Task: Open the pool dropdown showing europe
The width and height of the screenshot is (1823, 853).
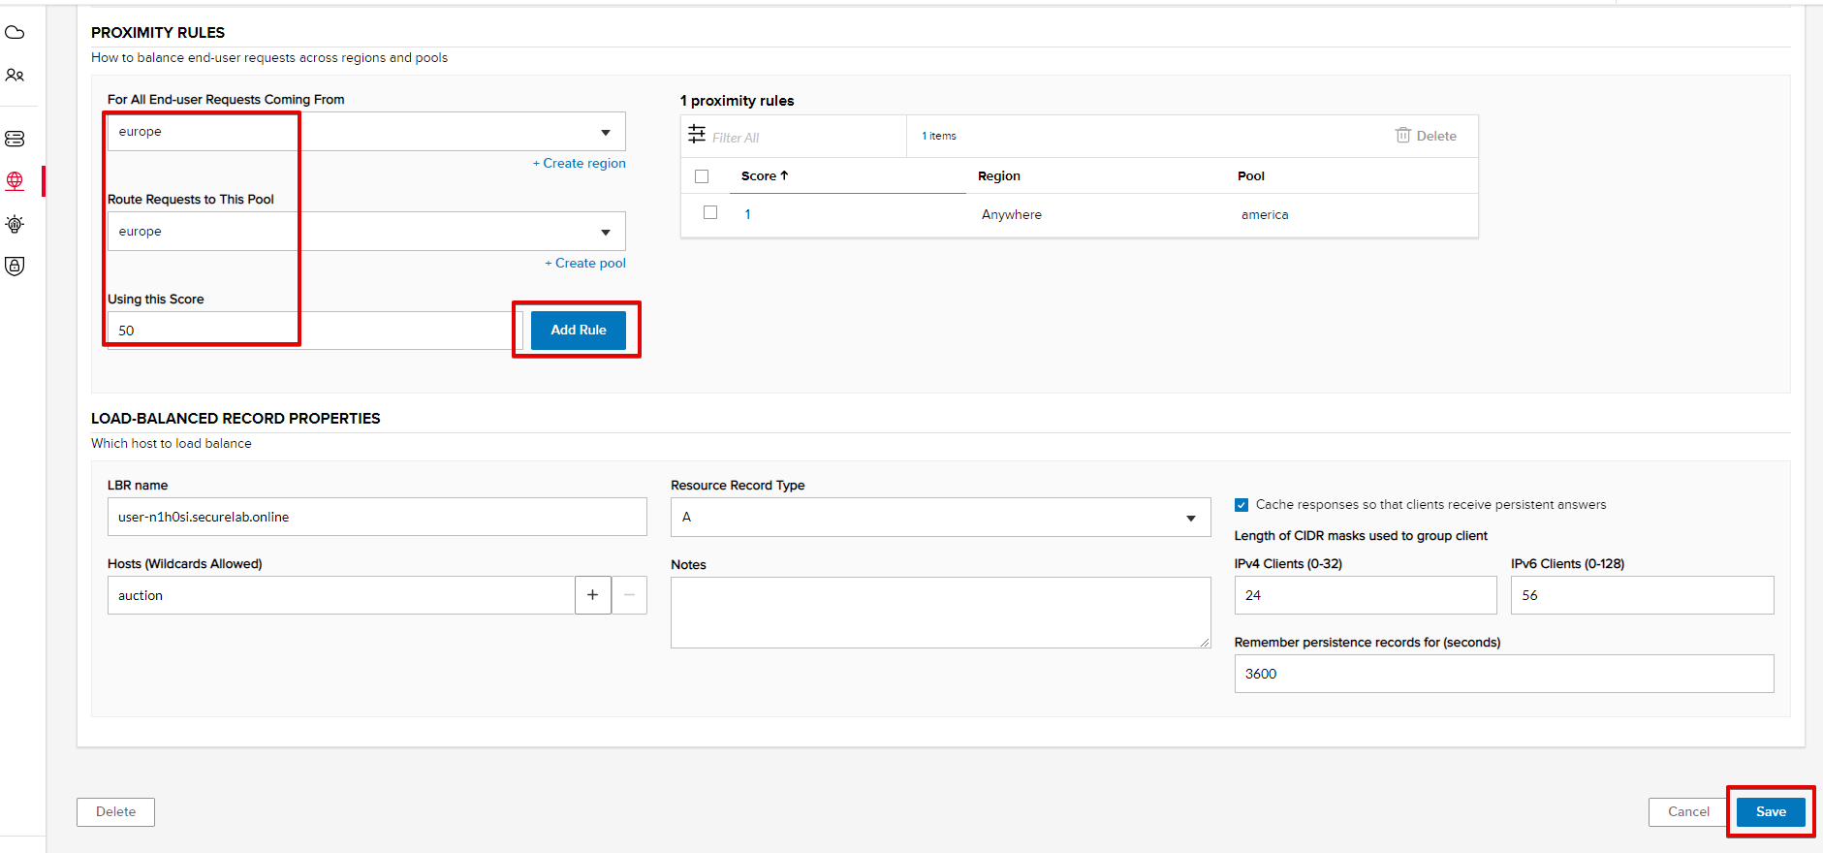Action: click(366, 232)
